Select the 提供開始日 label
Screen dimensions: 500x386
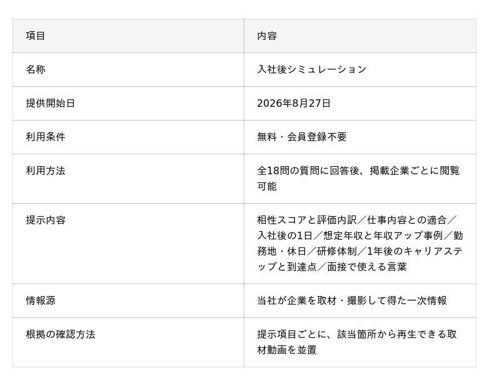[x=51, y=103]
